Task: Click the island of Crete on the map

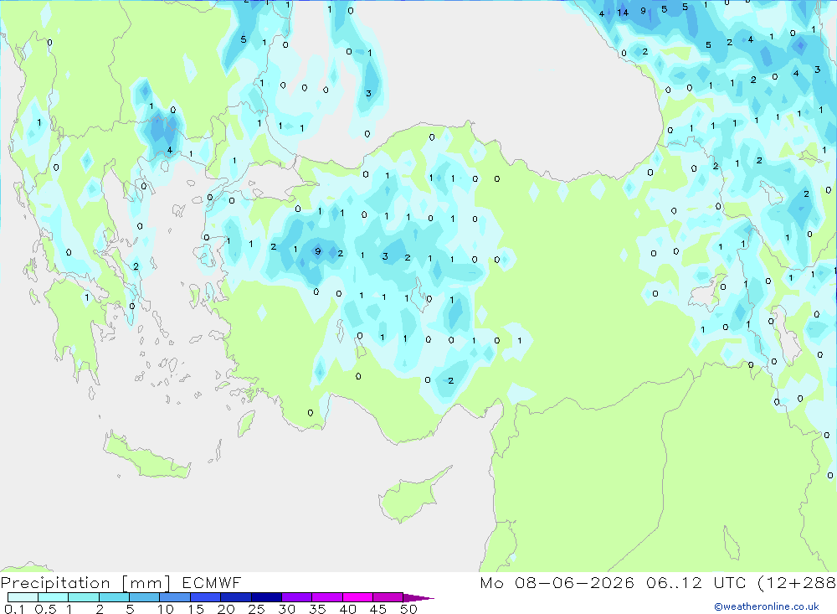Action: (x=146, y=456)
